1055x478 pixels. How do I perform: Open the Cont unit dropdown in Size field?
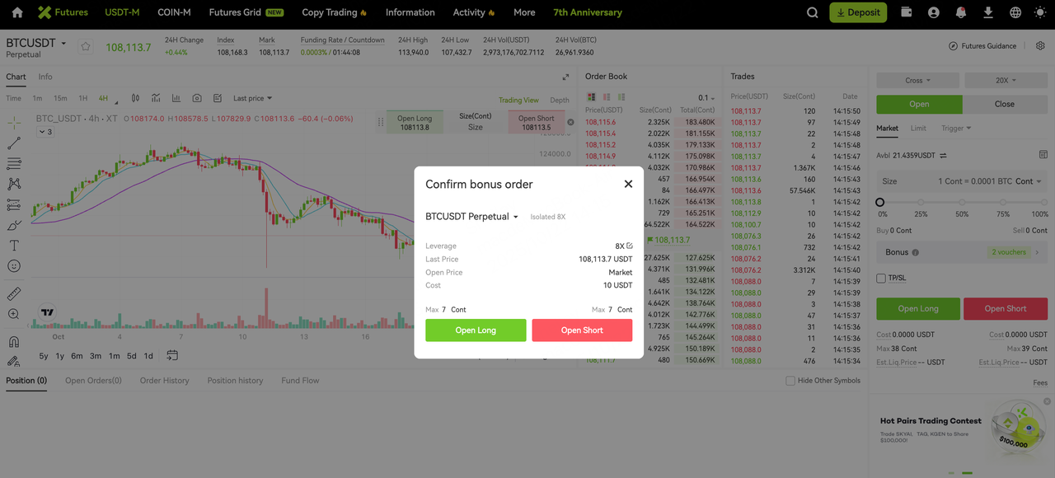[x=1028, y=181]
